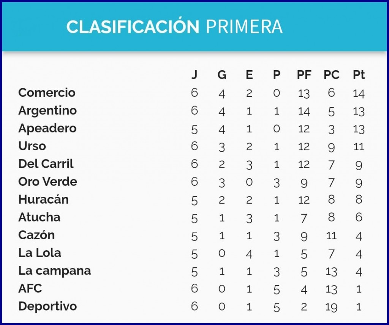Select La campana in the table
389x325 pixels.
tap(54, 271)
